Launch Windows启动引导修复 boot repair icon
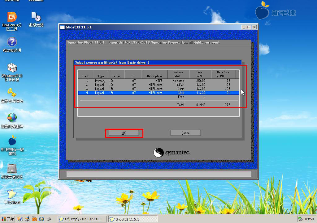This screenshot has width=317, height=223. (x=12, y=68)
